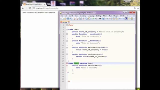The width and height of the screenshot is (160, 90).
Task: Redo the edit with toolbar arrow
Action: point(96,18)
